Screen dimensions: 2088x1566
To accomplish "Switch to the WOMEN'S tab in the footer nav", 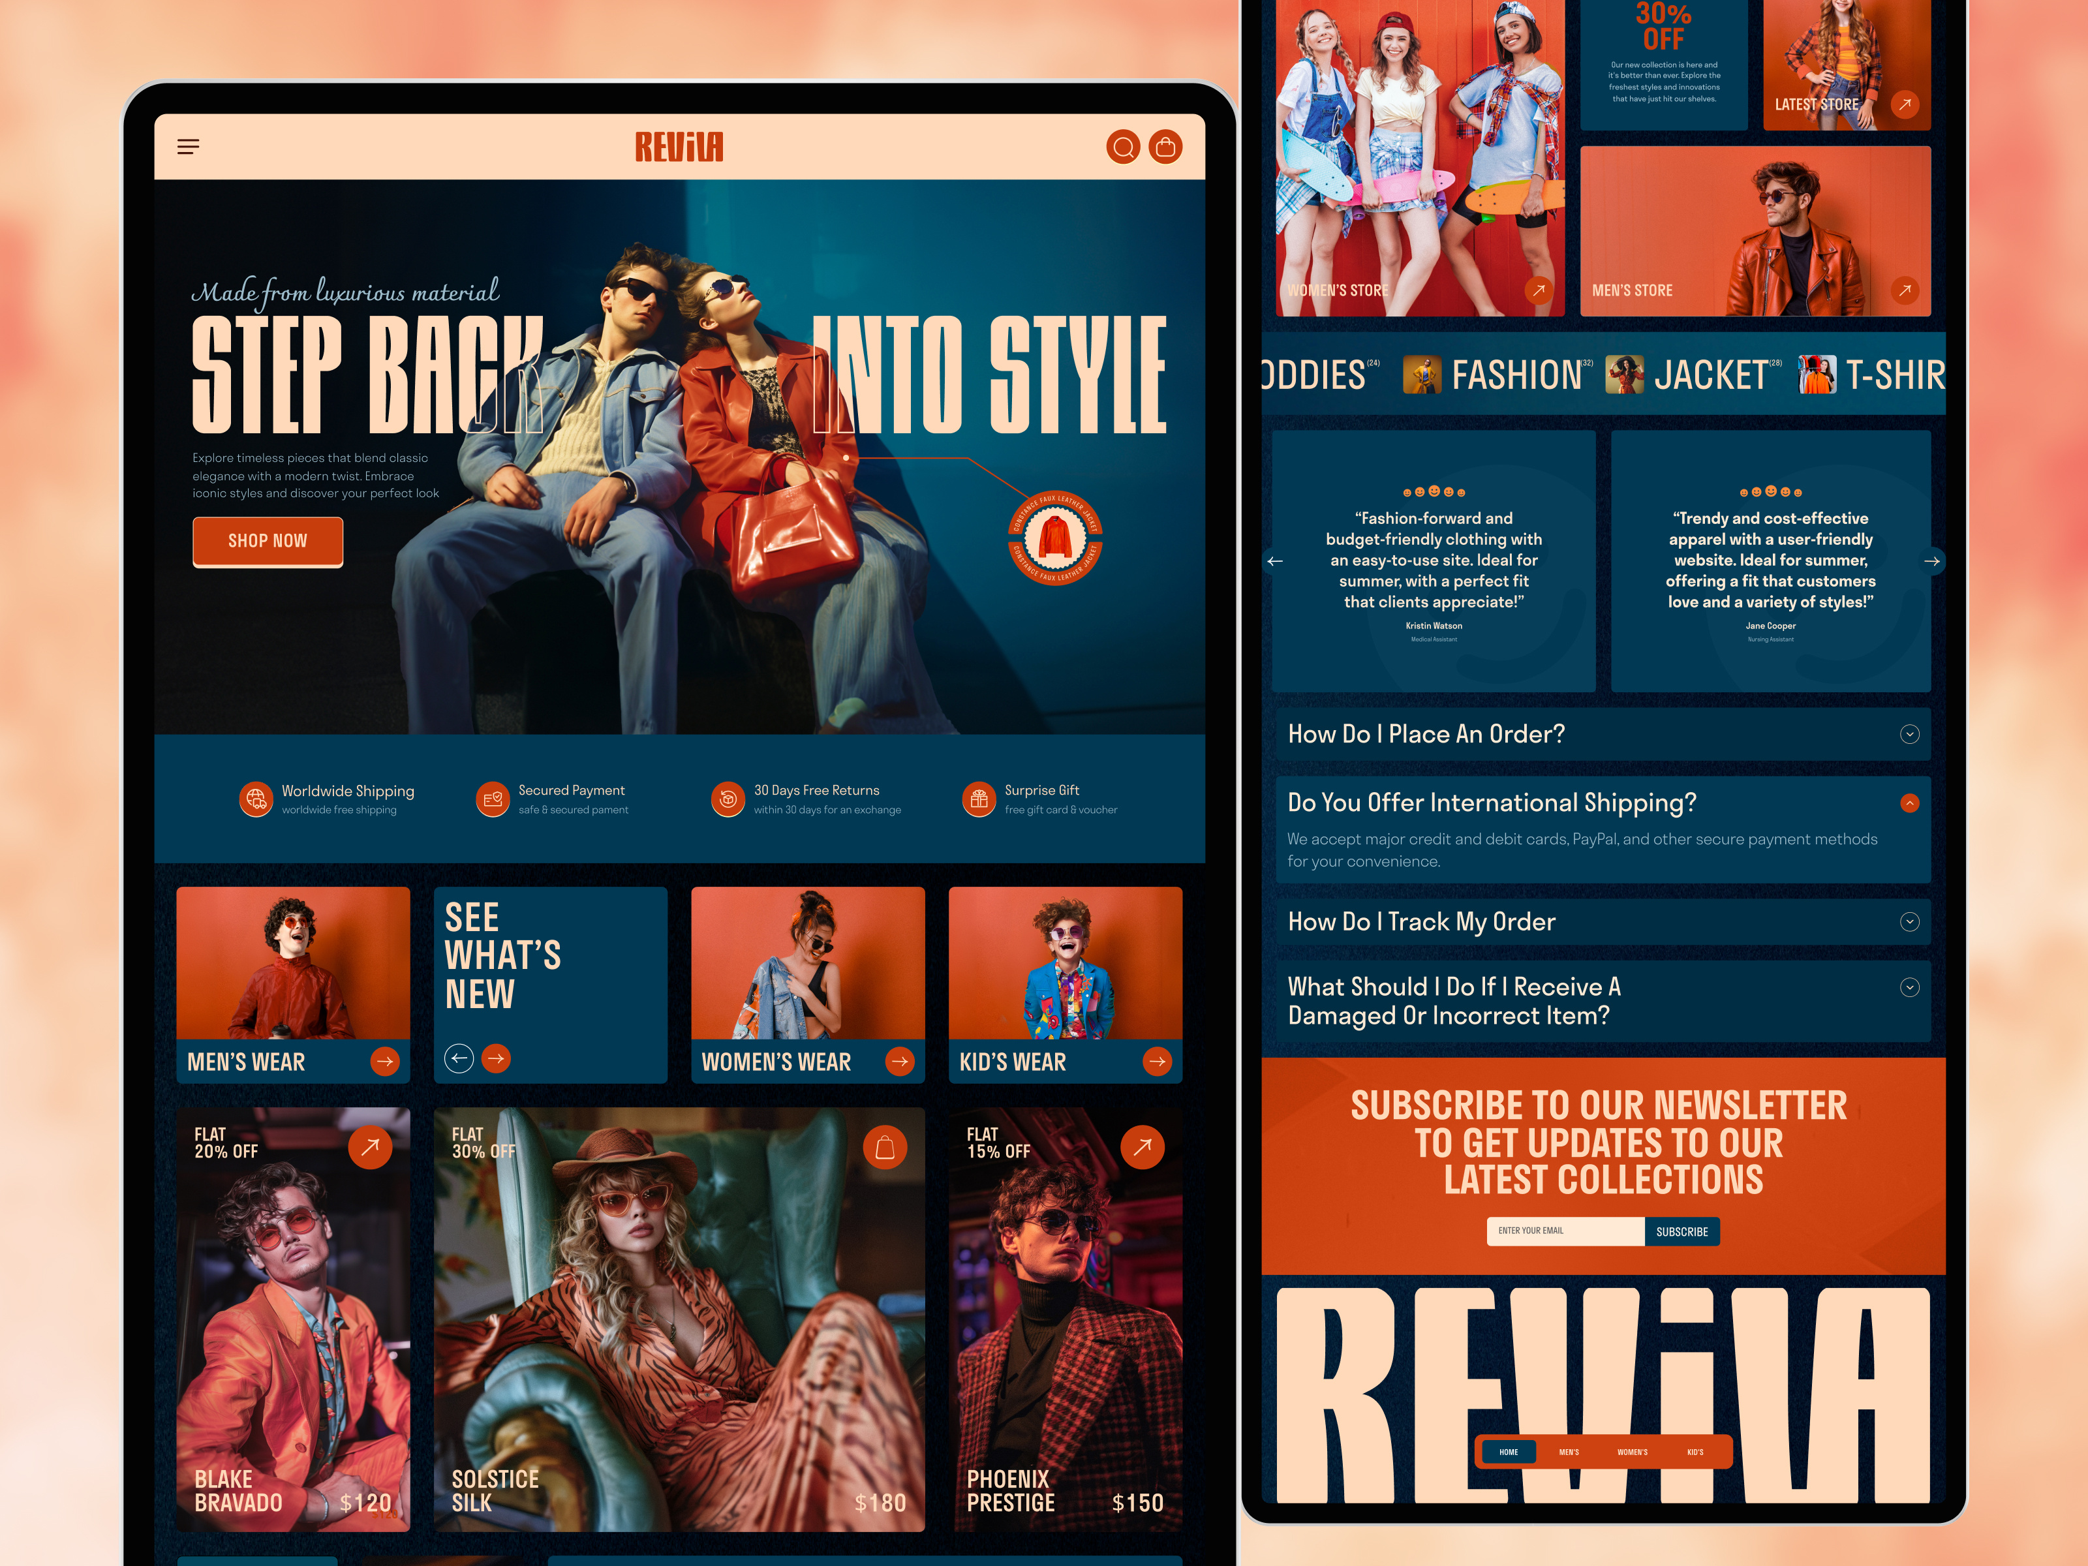I will tap(1634, 1452).
